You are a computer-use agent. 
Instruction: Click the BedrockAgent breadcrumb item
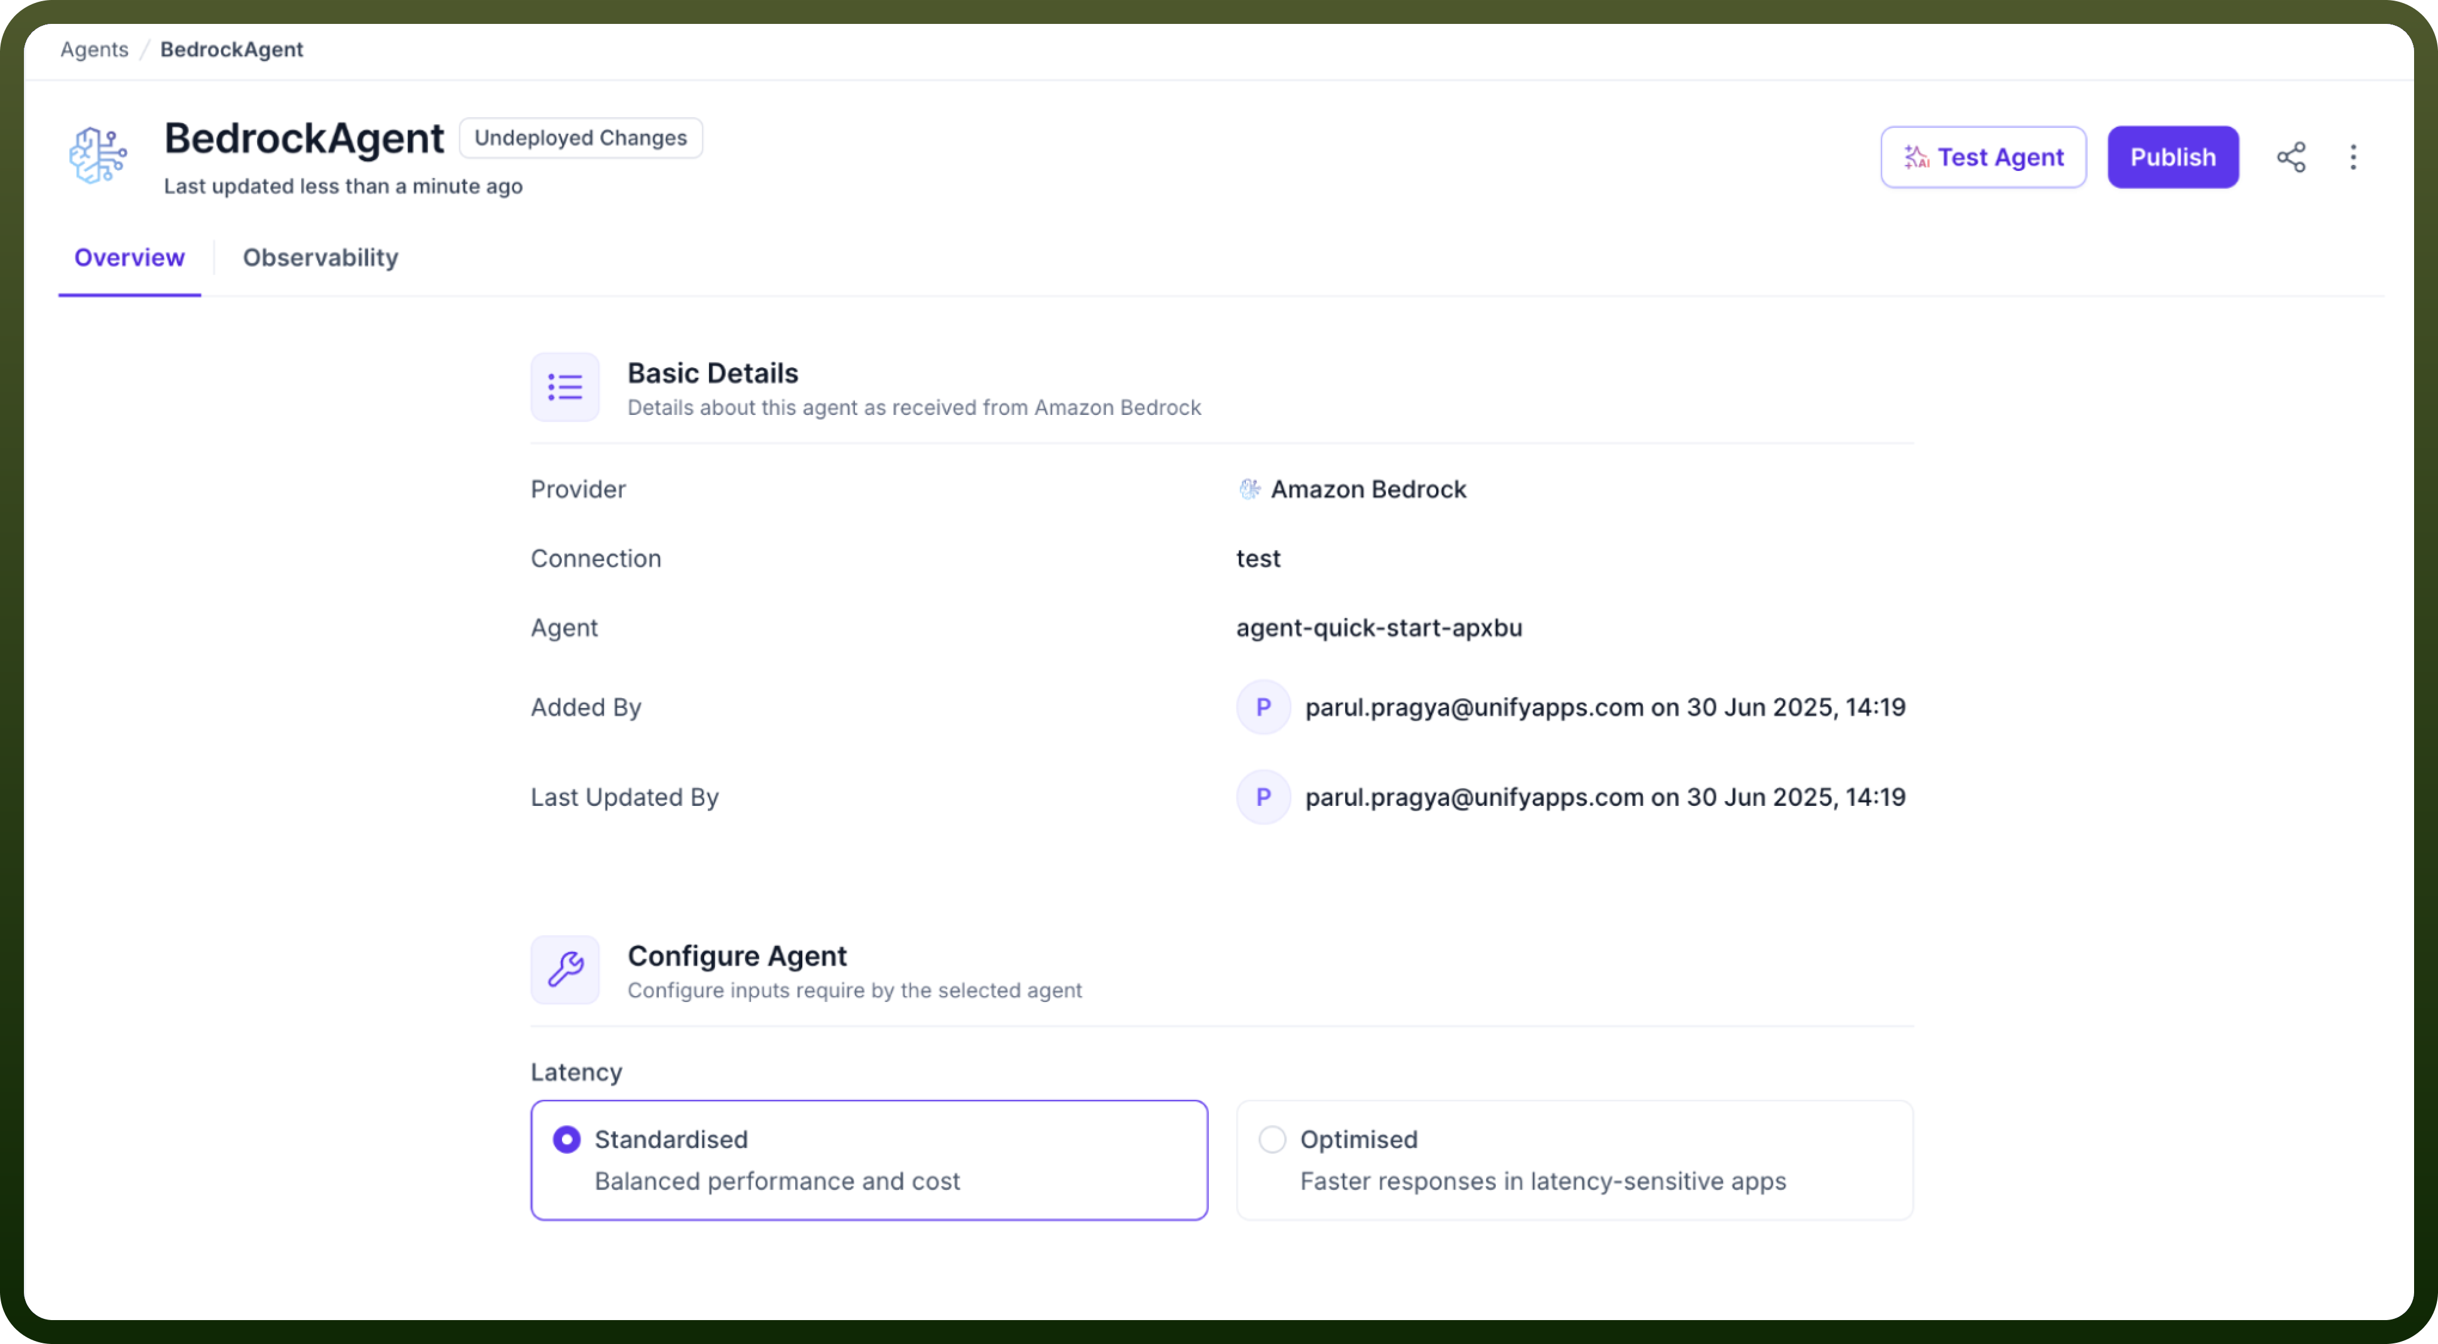[x=232, y=49]
